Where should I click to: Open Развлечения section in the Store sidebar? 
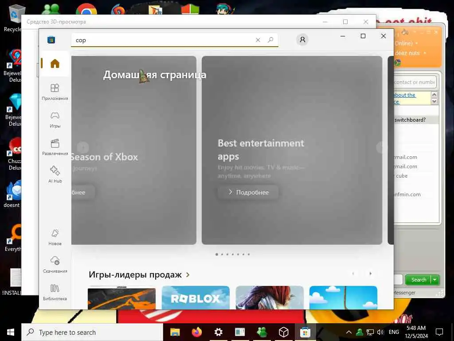55,147
